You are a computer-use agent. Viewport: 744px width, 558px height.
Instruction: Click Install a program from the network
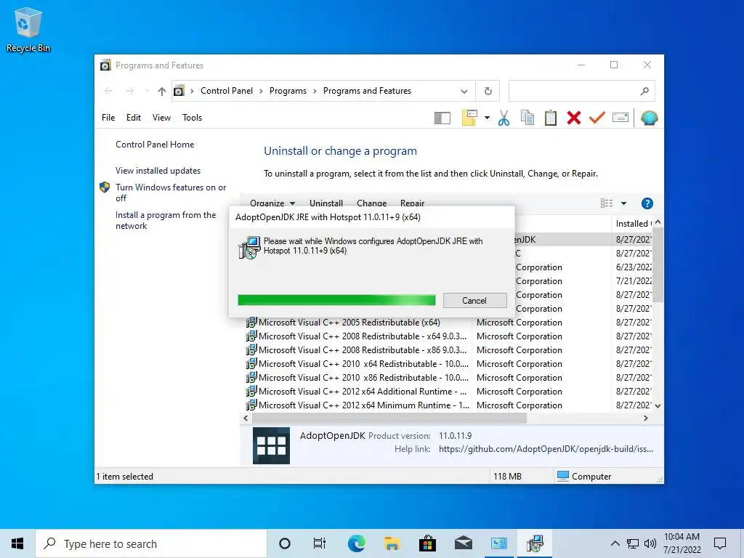[166, 220]
